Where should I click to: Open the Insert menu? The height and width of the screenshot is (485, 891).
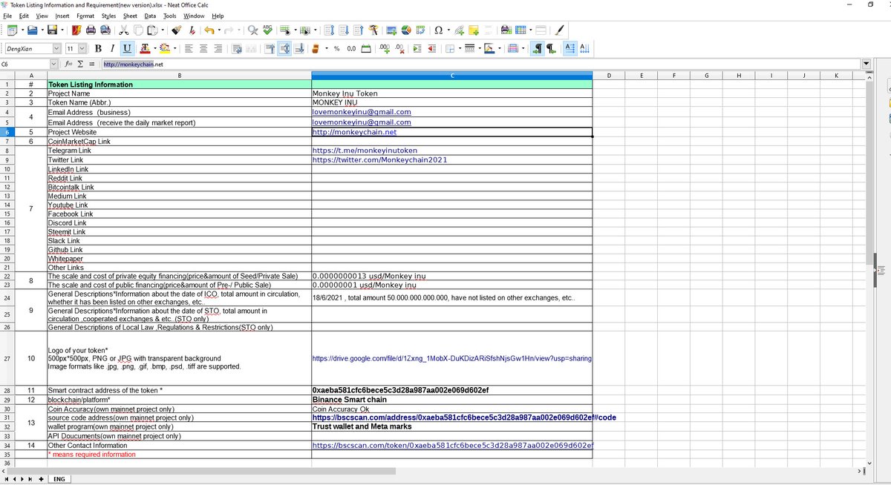tap(62, 16)
